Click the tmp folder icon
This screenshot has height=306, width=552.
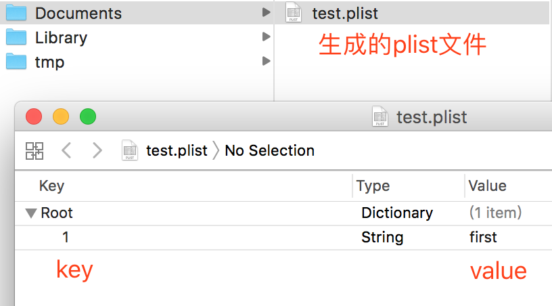[16, 62]
